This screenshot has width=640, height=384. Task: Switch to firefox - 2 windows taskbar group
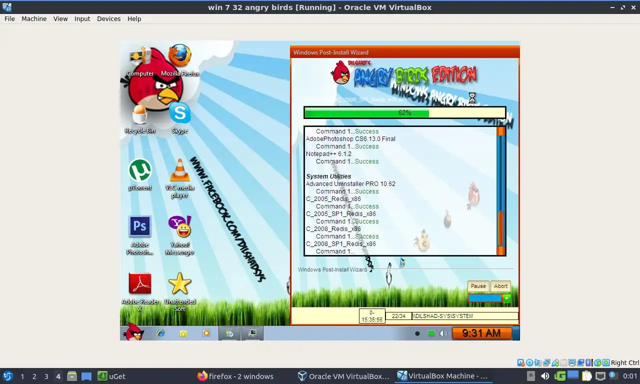click(x=235, y=376)
